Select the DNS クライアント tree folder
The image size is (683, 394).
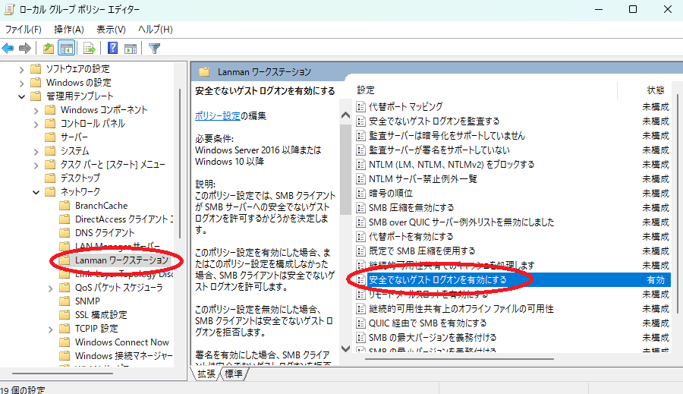click(x=105, y=233)
